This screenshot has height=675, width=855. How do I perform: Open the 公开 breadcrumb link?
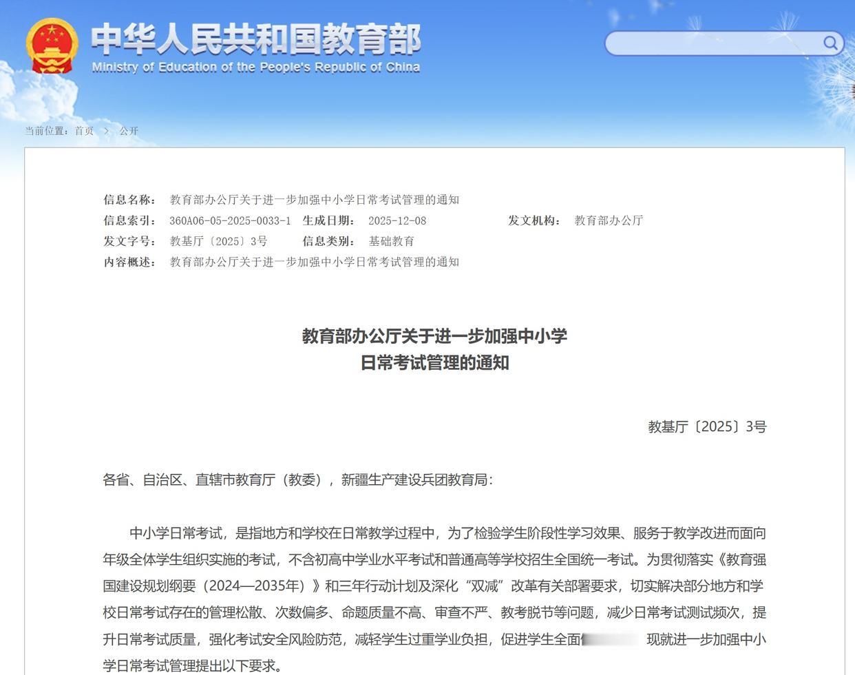(x=129, y=131)
